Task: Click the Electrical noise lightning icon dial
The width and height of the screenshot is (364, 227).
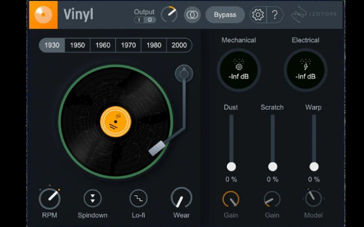Action: [x=306, y=70]
